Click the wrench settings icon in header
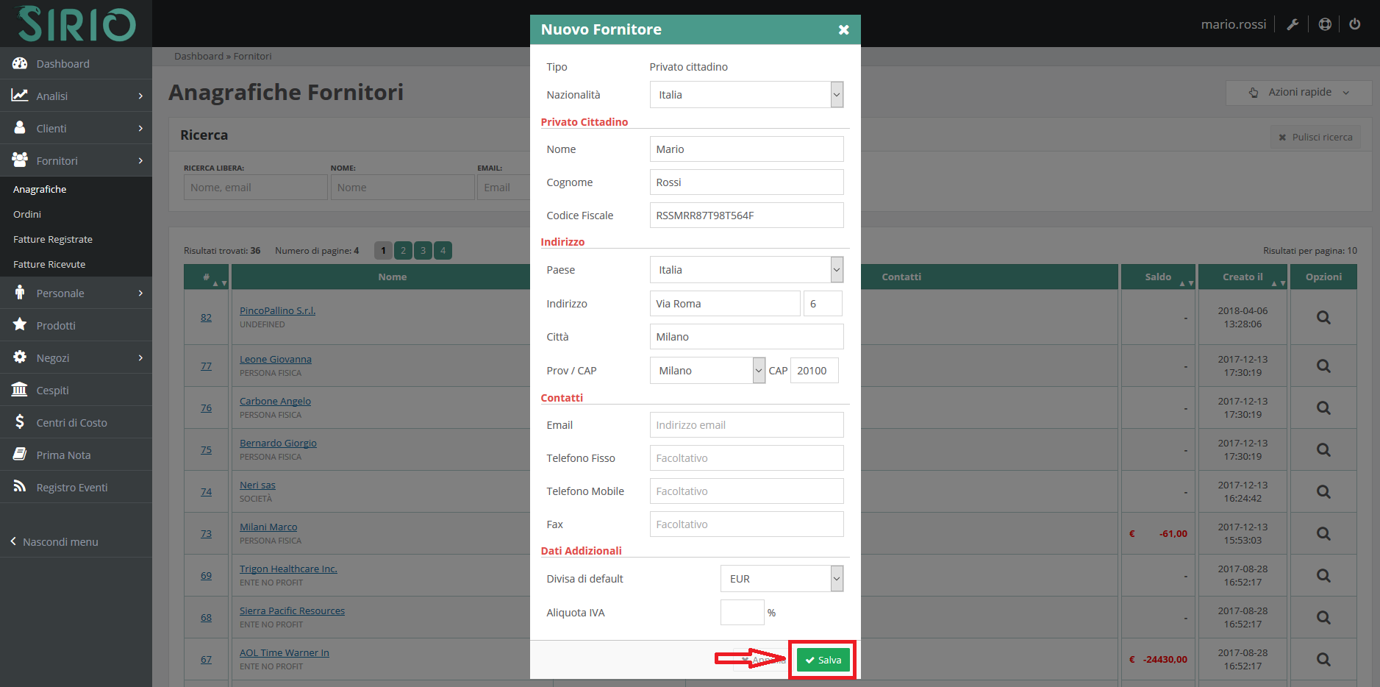Screen dimensions: 1380x687 [x=1292, y=24]
